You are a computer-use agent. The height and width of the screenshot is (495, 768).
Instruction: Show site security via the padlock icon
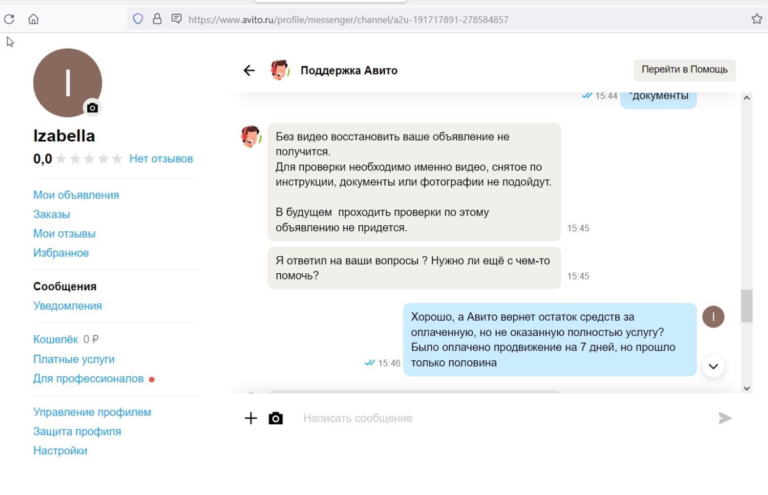158,19
